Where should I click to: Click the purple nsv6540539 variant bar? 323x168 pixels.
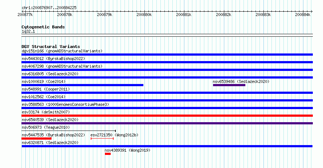[167, 123]
